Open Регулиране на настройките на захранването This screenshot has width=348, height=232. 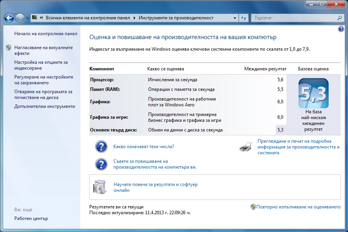(44, 80)
